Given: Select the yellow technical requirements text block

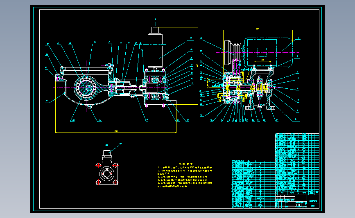Looking at the screenshot, I should [x=185, y=175].
